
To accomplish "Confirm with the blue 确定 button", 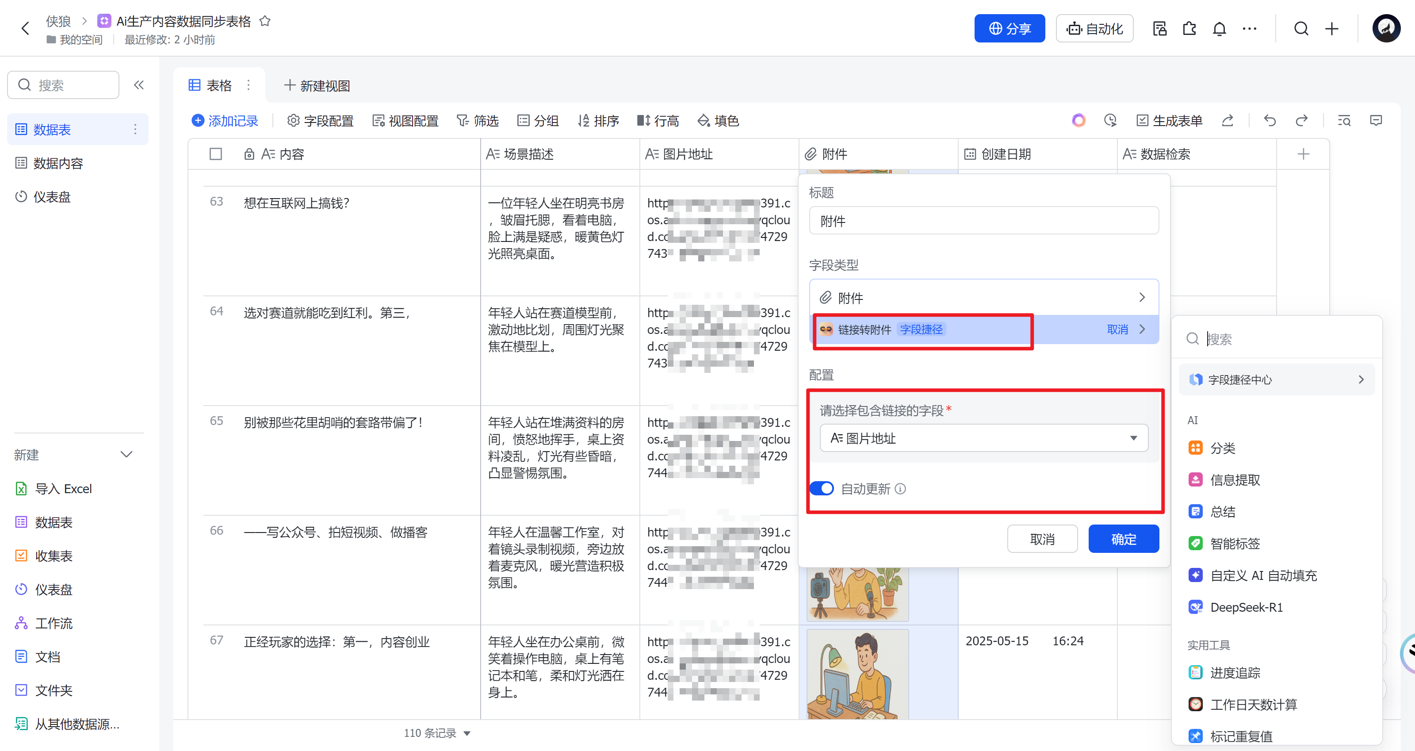I will point(1123,539).
